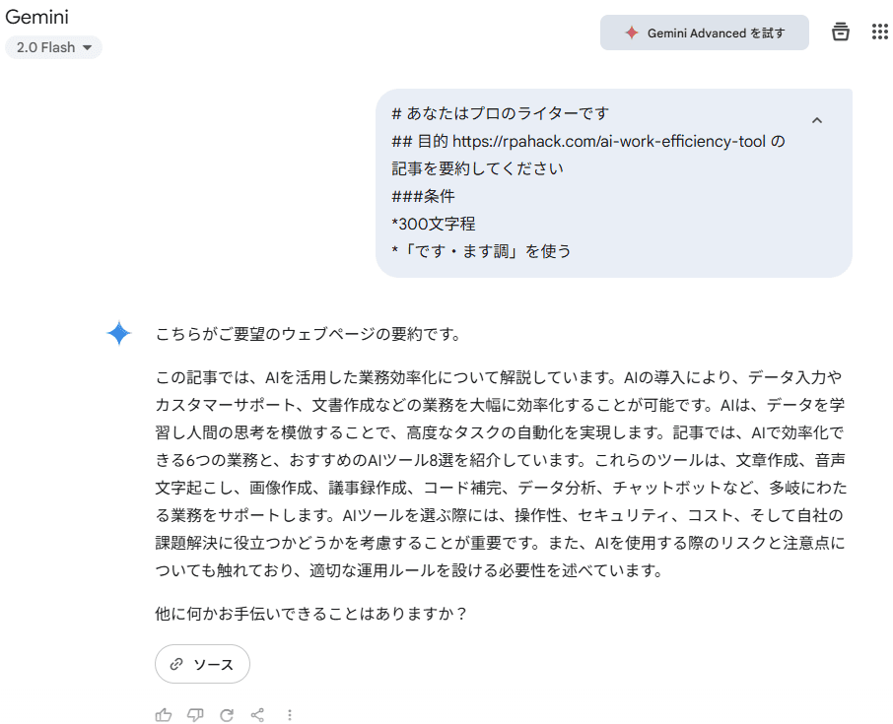Viewport: 893px width, 724px height.
Task: Click the stacked-boxes icon beside the apps grid
Action: point(841,32)
